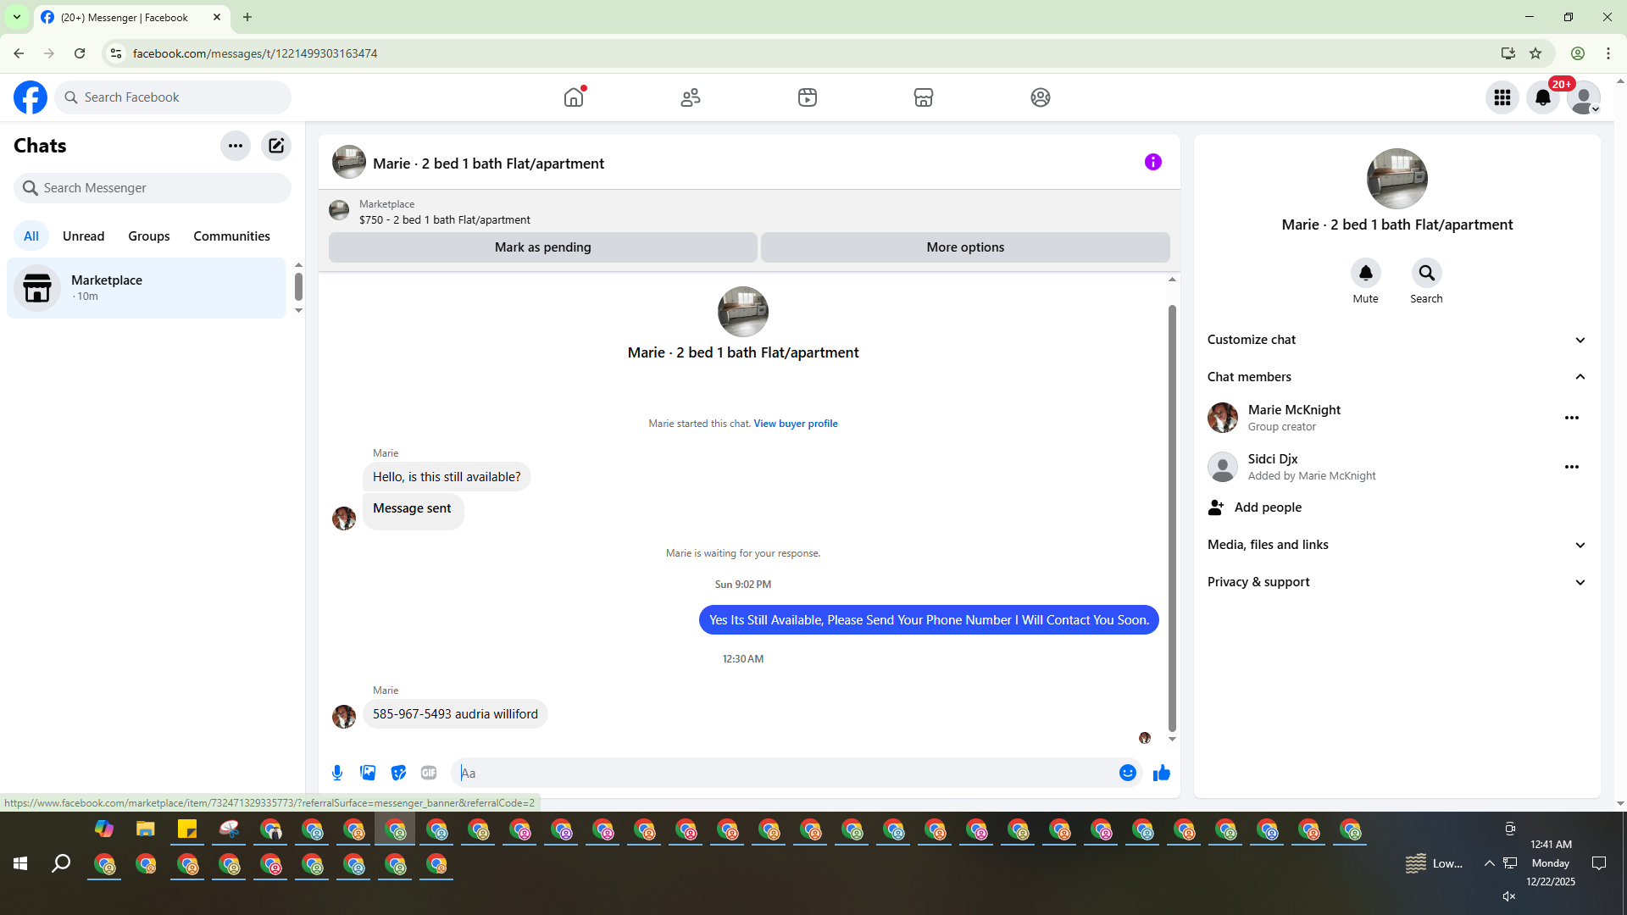This screenshot has width=1627, height=915.
Task: Choose a sticker from the sticker icon
Action: [x=398, y=773]
